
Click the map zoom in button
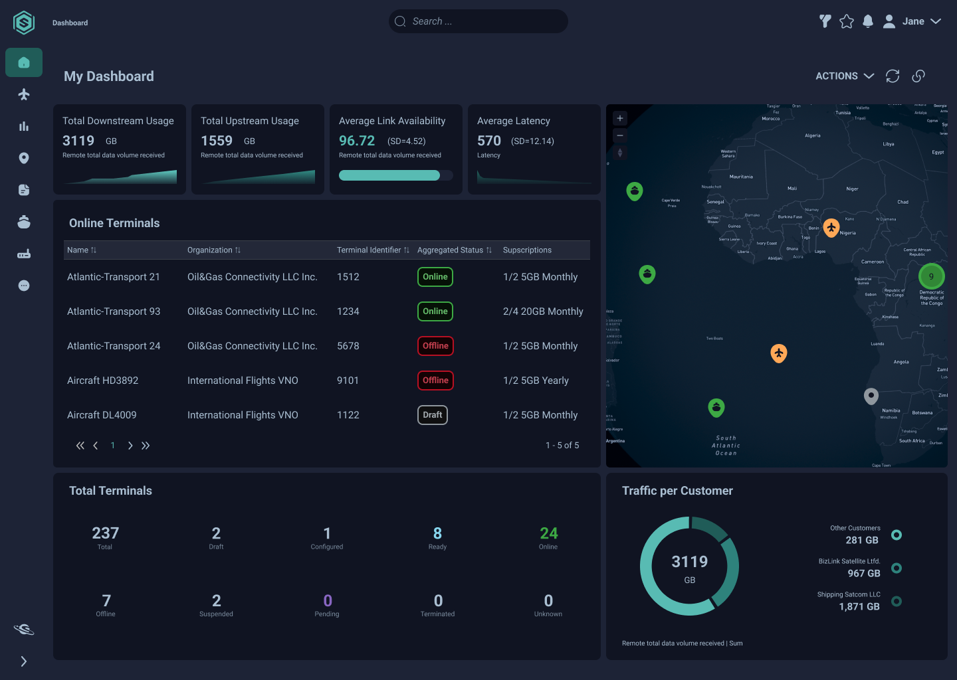coord(620,118)
